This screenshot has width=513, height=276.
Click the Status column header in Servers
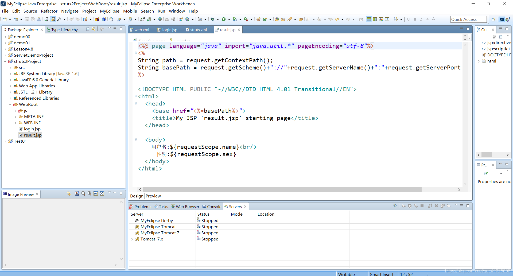[x=203, y=214]
